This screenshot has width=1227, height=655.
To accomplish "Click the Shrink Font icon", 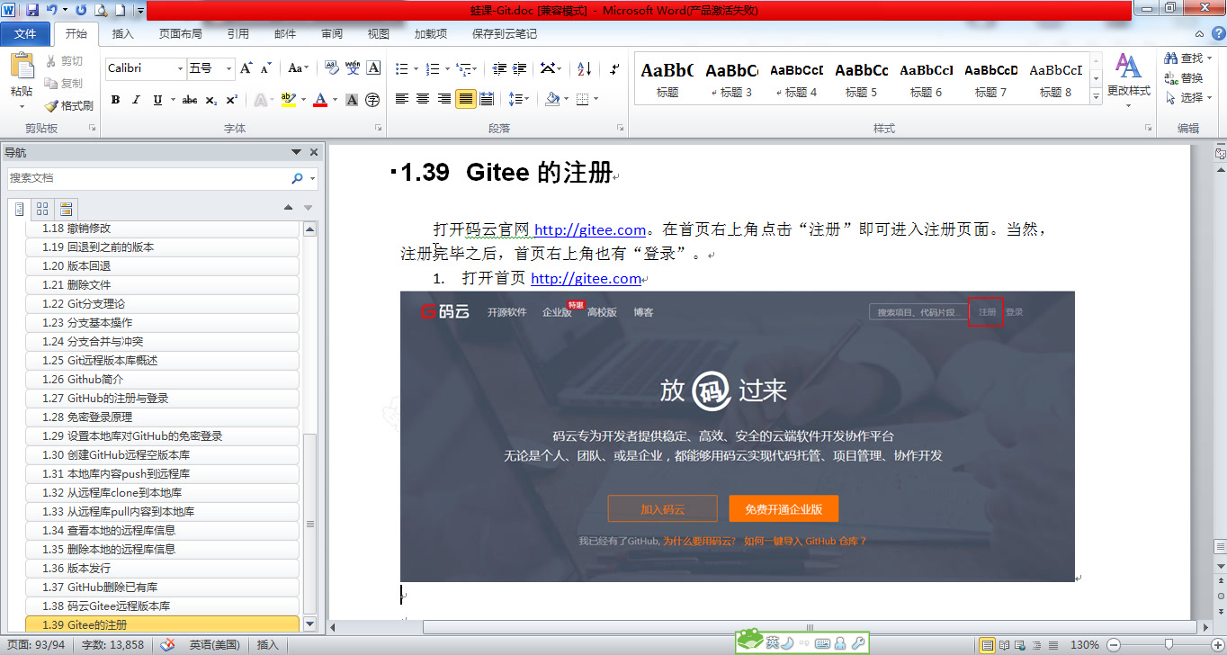I will tap(266, 68).
